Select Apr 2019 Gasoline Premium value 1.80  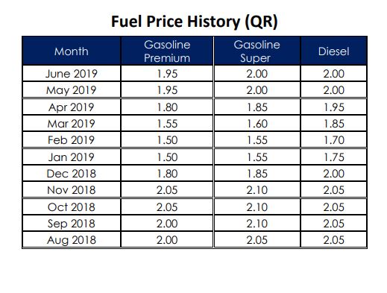coord(167,107)
